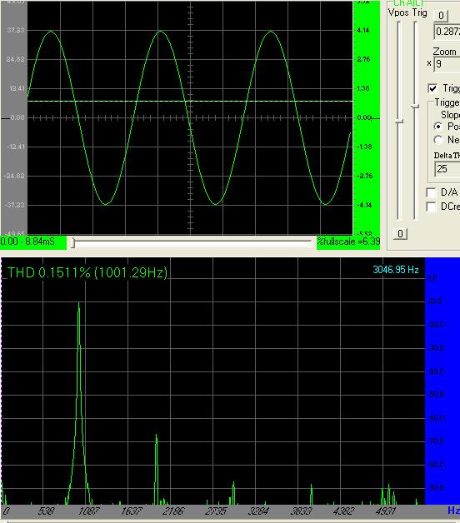
Task: Enable the DC checkbox
Action: (432, 207)
